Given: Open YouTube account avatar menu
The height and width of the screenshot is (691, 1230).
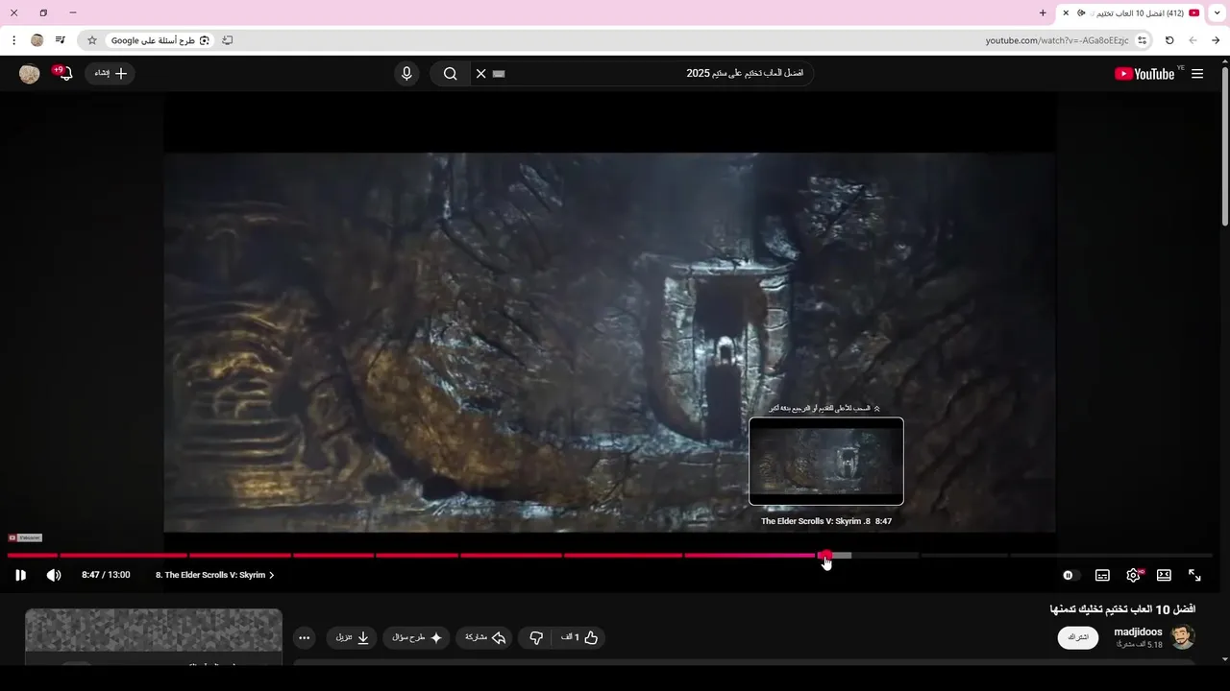Looking at the screenshot, I should (x=30, y=74).
